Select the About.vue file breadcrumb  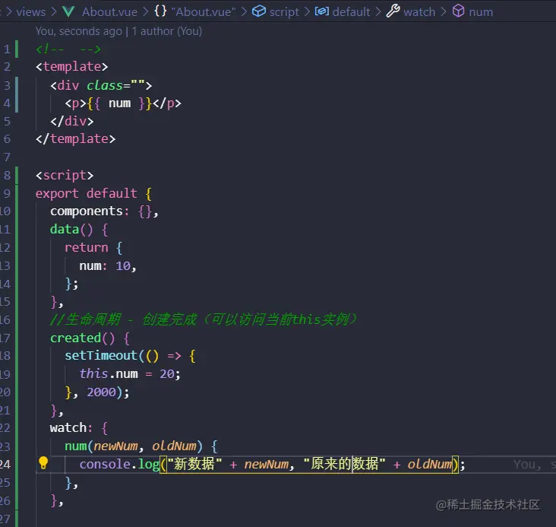pyautogui.click(x=109, y=12)
